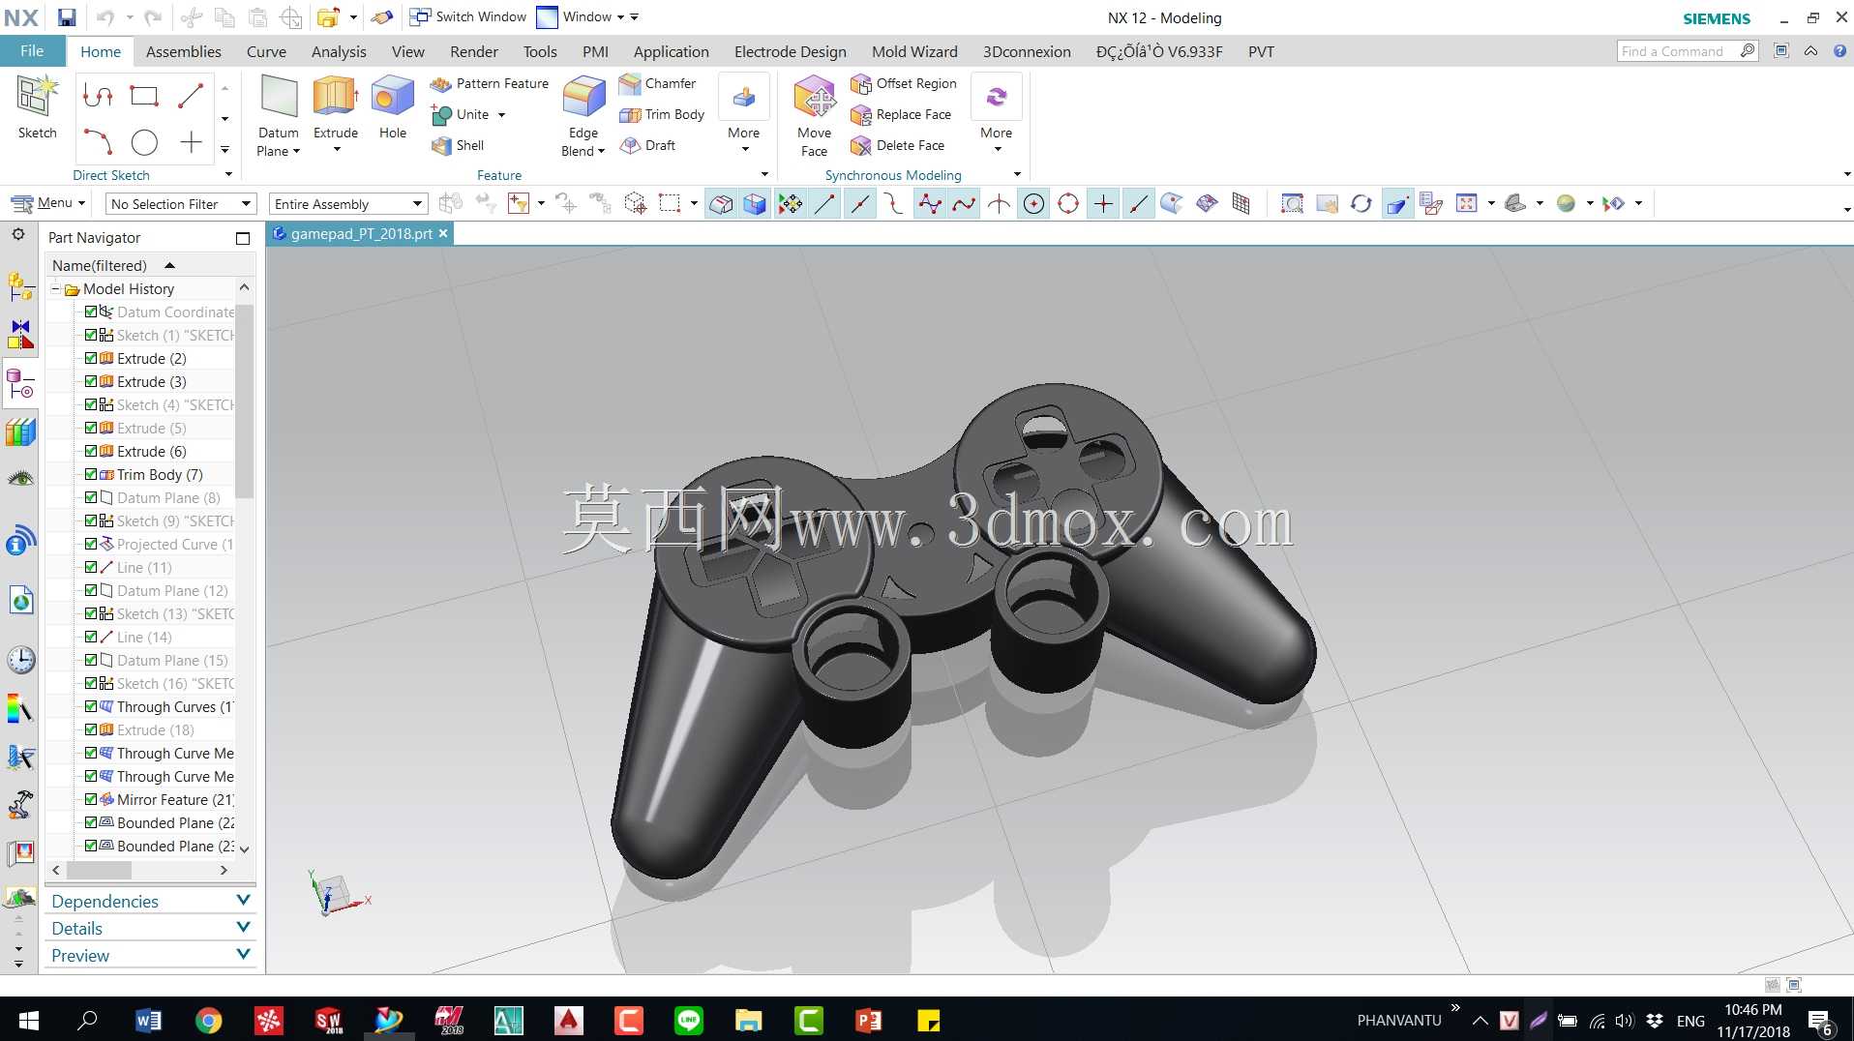Toggle the Bounded Plane (22) checkbox
Image resolution: width=1854 pixels, height=1041 pixels.
91,822
